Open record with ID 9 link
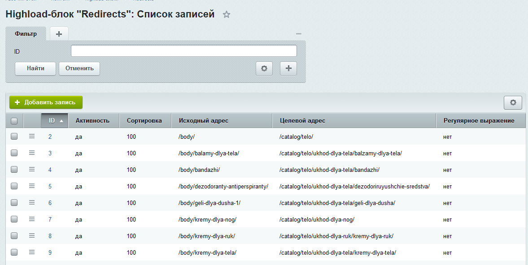Viewport: 528px width, 265px height. (x=50, y=252)
